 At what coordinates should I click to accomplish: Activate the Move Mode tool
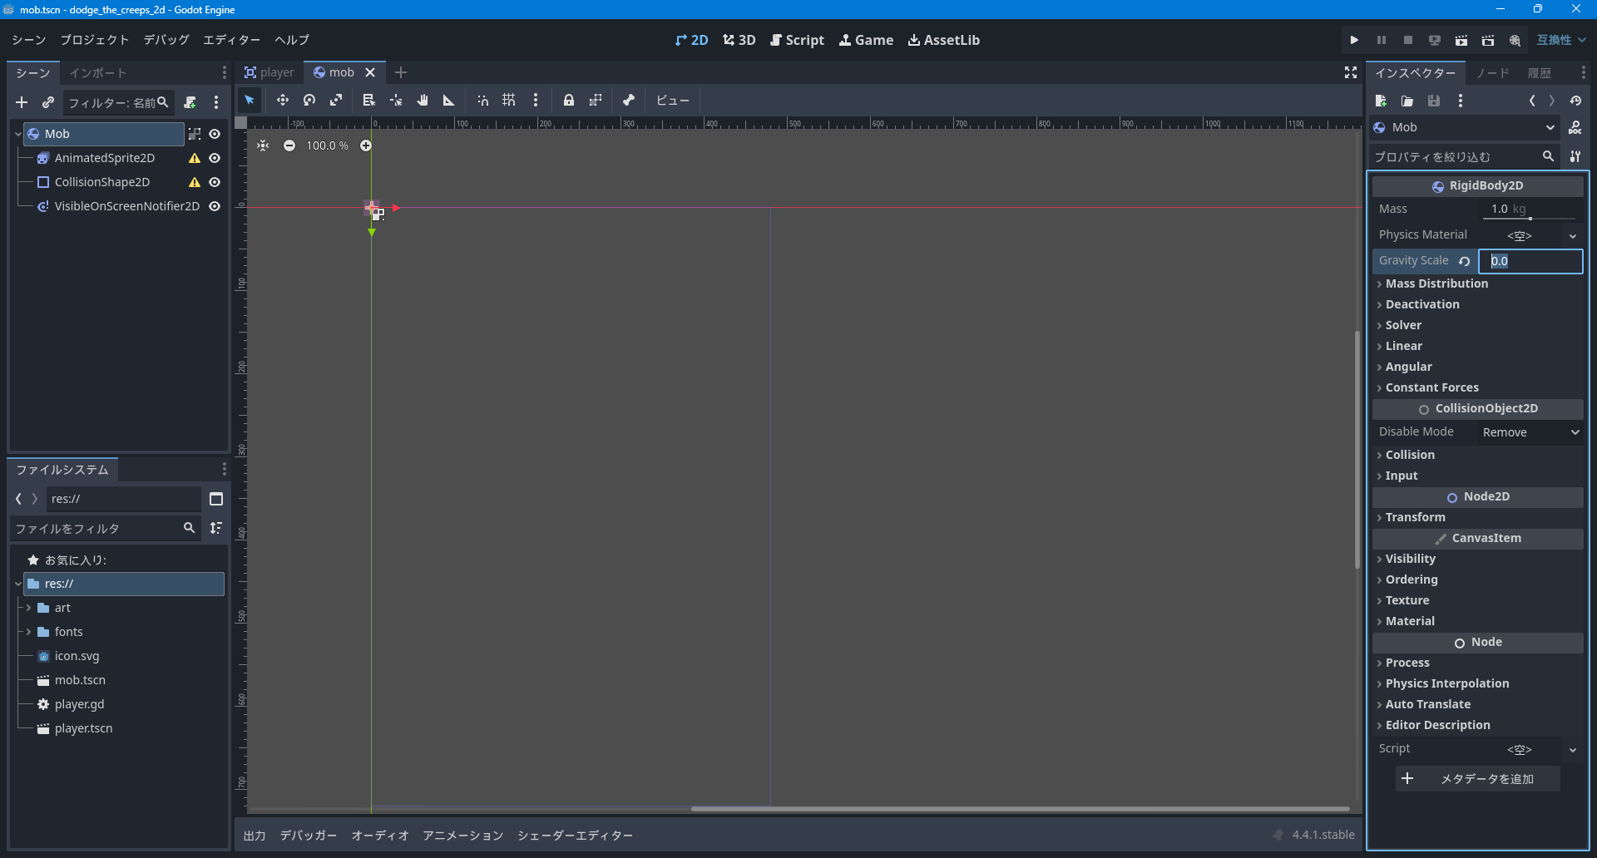[283, 101]
